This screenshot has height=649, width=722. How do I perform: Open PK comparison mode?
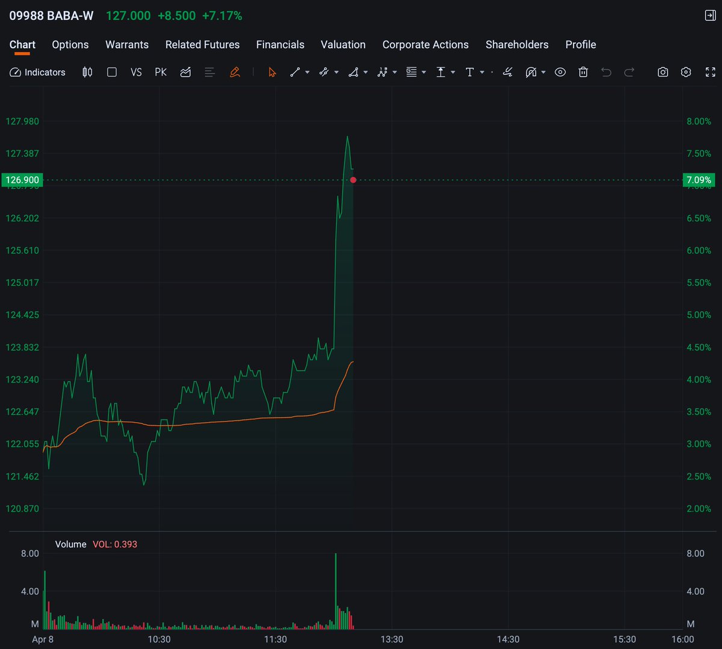pos(160,72)
